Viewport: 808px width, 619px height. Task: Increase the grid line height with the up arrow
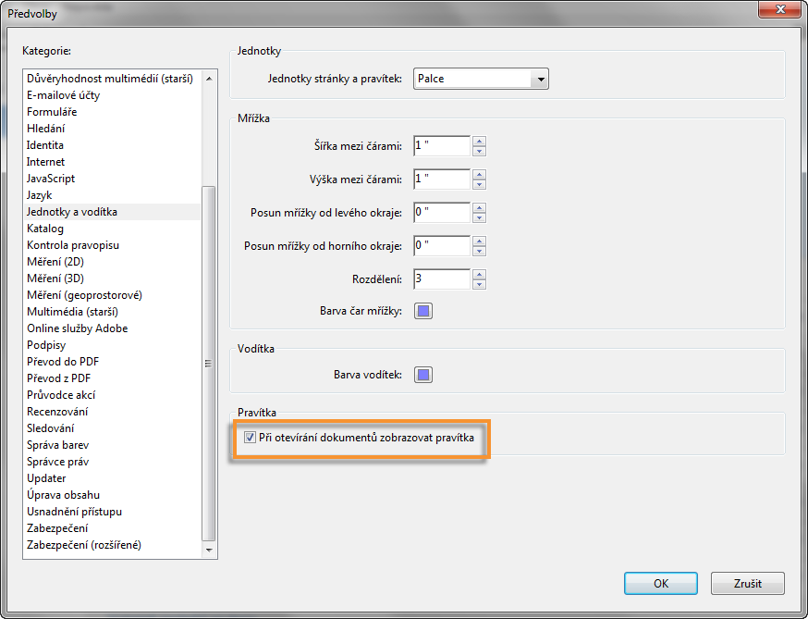click(x=479, y=174)
